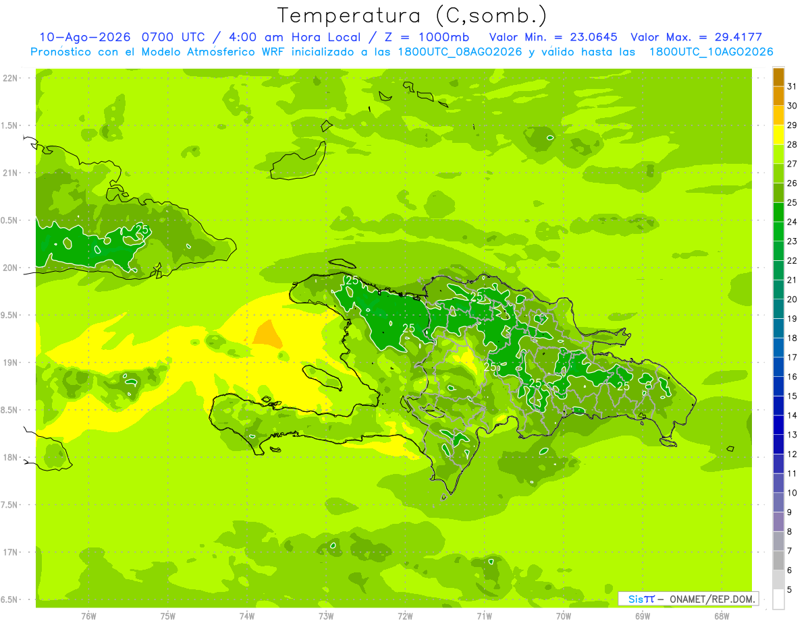810x625 pixels.
Task: Click the color bar label '13'
Action: [792, 435]
